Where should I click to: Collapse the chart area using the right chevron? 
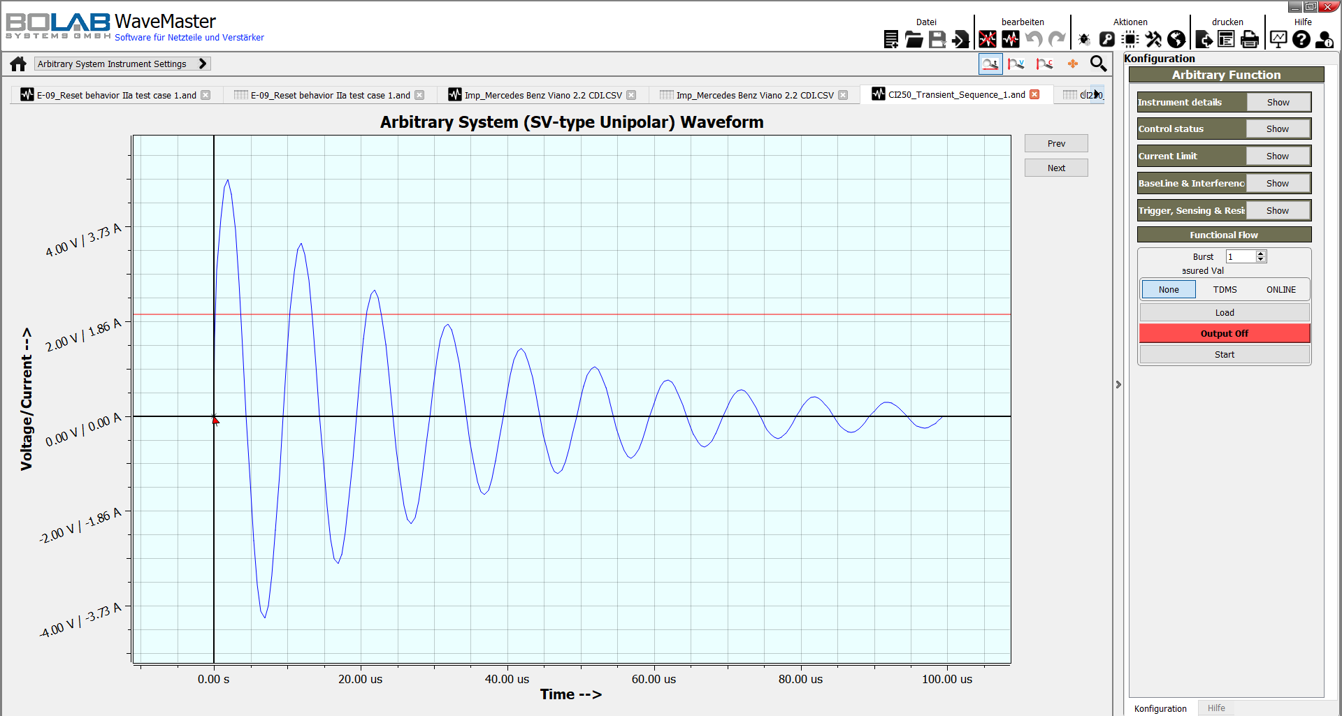tap(1119, 384)
